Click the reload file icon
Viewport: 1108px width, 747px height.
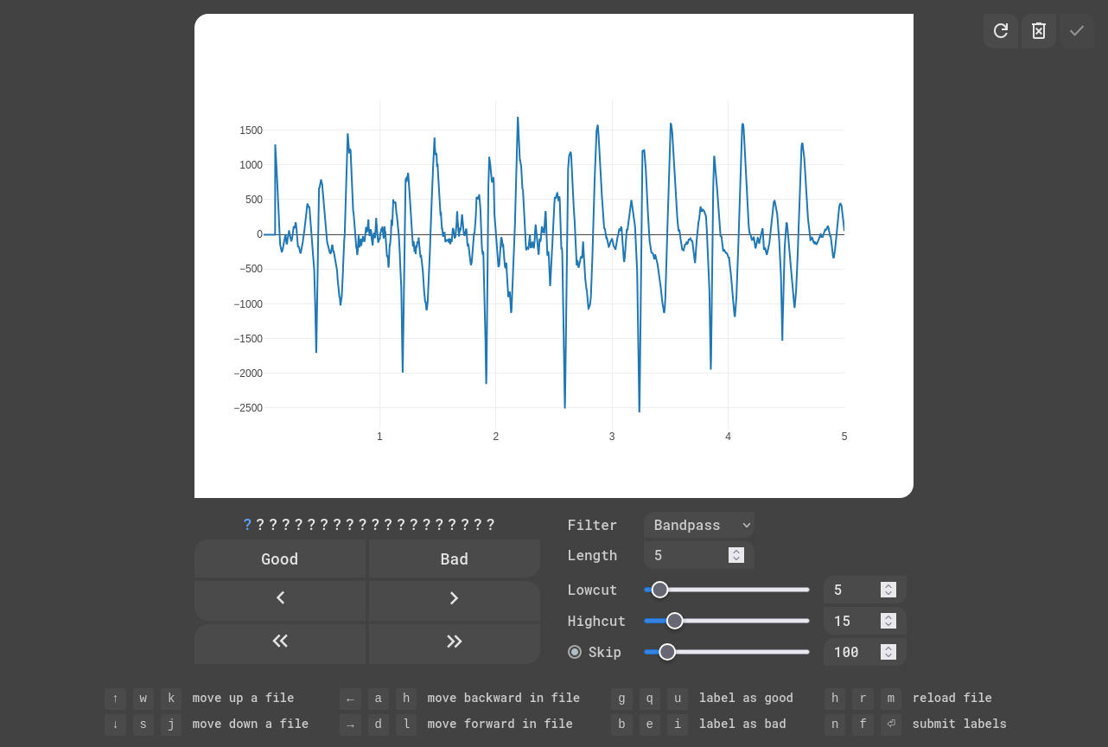pyautogui.click(x=1000, y=31)
